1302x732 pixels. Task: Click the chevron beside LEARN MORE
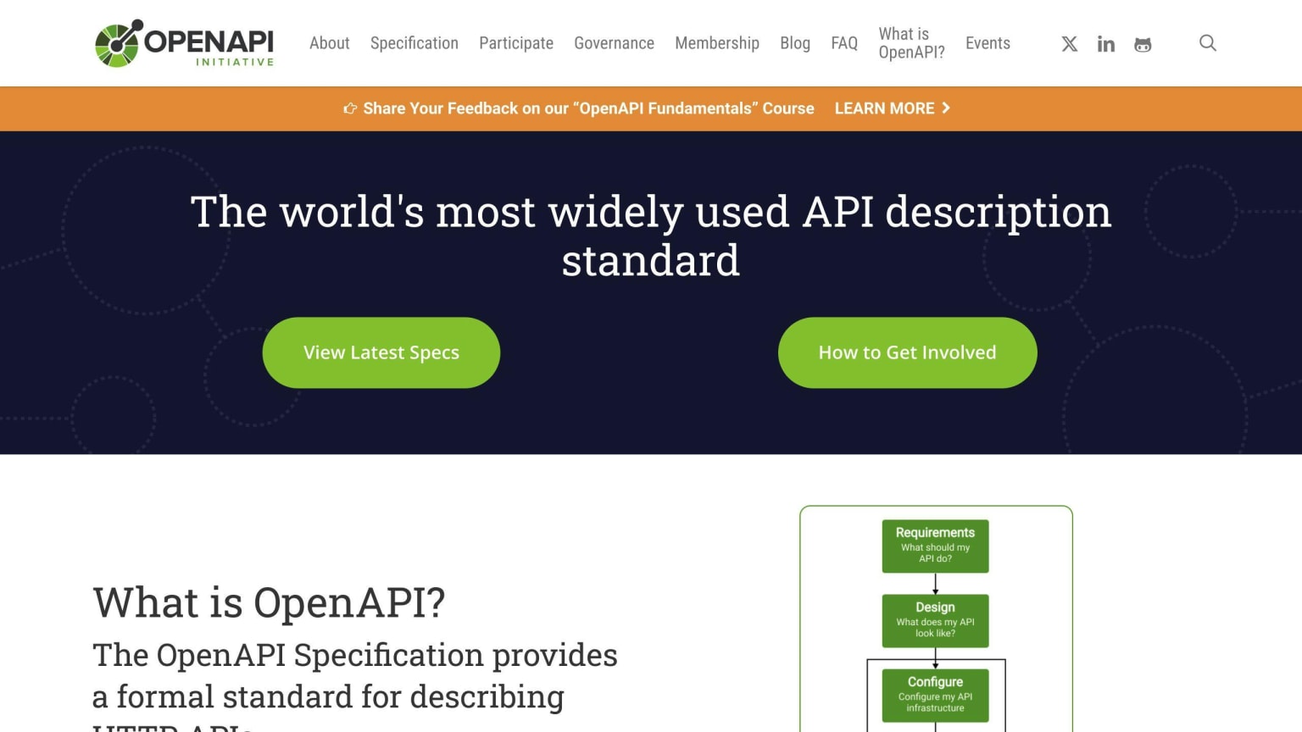(x=946, y=108)
